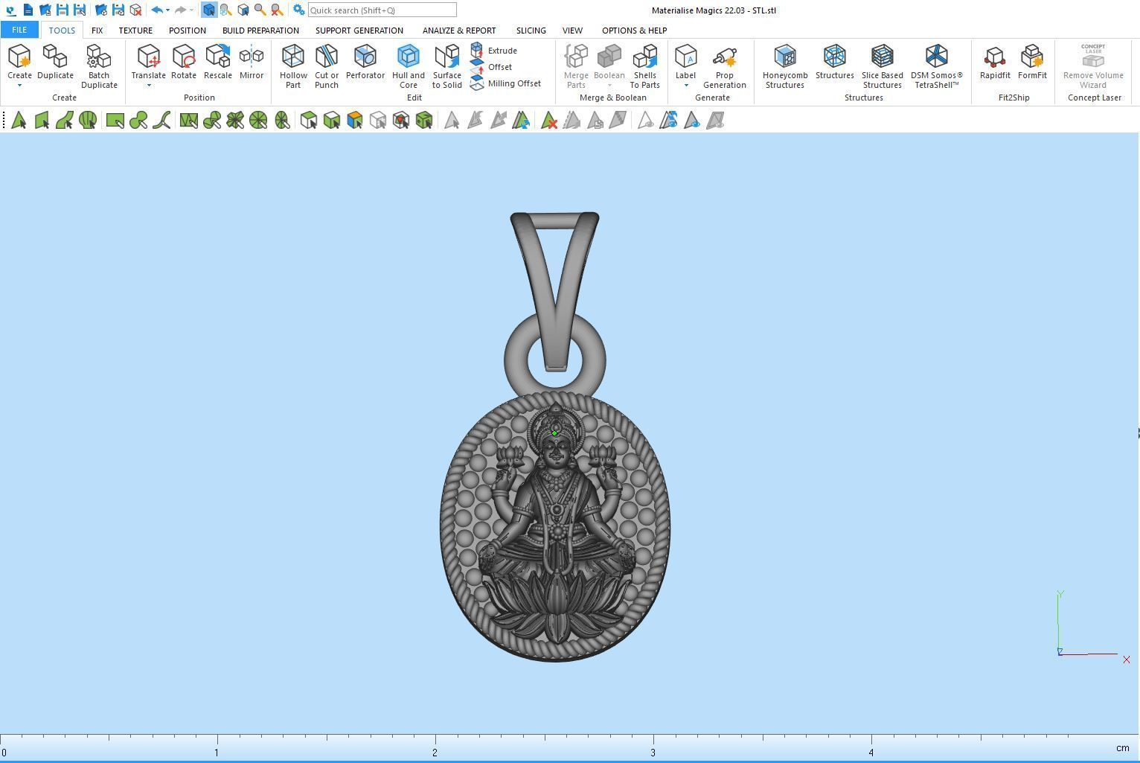This screenshot has width=1140, height=763.
Task: Expand the Translate dropdown arrow
Action: 148,86
